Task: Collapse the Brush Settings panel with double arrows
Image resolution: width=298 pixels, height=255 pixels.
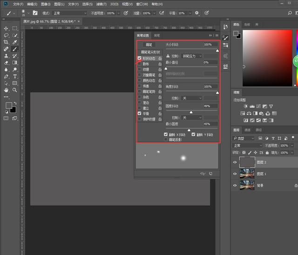Action: (x=210, y=35)
